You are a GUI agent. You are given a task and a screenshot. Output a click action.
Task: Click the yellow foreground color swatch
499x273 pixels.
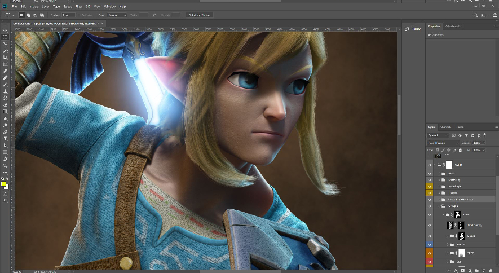(3, 184)
